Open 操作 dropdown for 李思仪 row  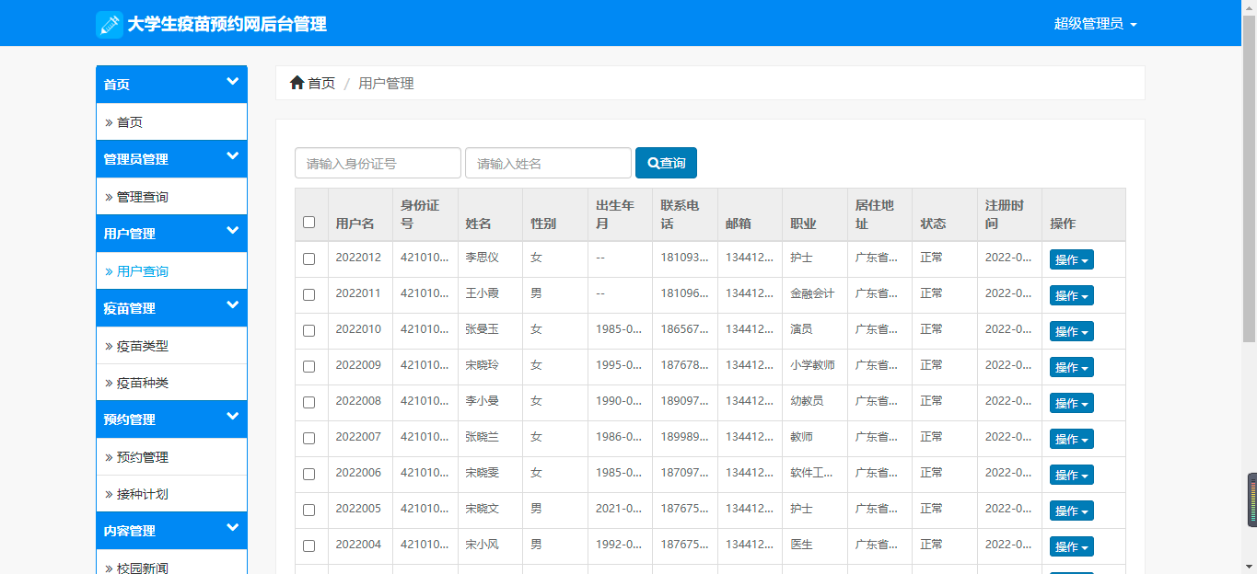tap(1072, 259)
